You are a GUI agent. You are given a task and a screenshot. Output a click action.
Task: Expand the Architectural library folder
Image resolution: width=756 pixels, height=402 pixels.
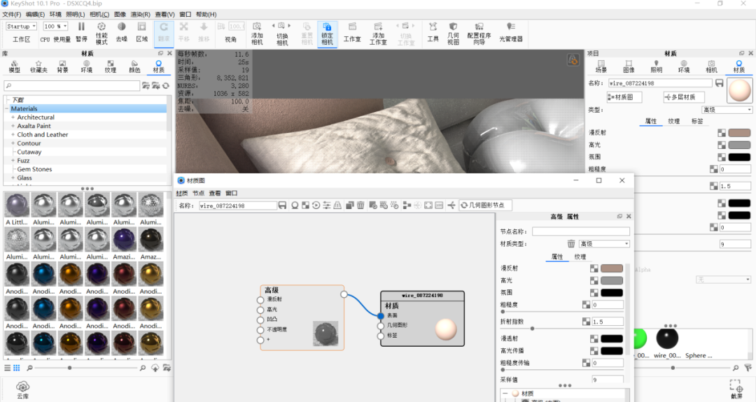pos(13,117)
